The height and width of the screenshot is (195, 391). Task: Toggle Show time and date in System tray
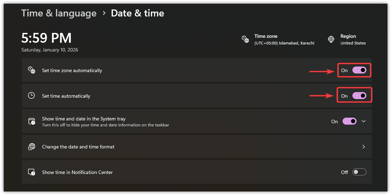[x=349, y=121]
